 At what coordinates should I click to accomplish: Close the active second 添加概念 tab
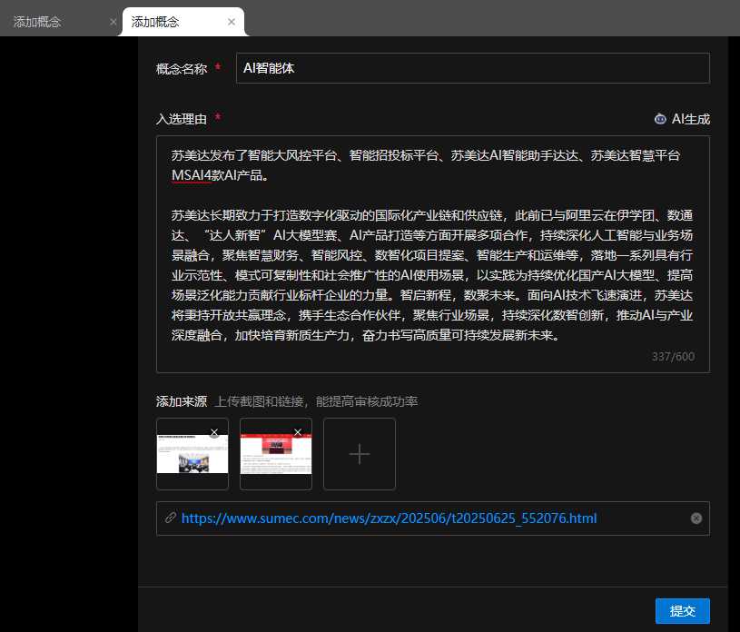pos(232,22)
